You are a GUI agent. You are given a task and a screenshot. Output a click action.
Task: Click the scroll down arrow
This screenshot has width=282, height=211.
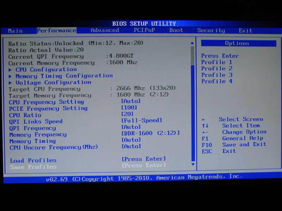pyautogui.click(x=193, y=164)
